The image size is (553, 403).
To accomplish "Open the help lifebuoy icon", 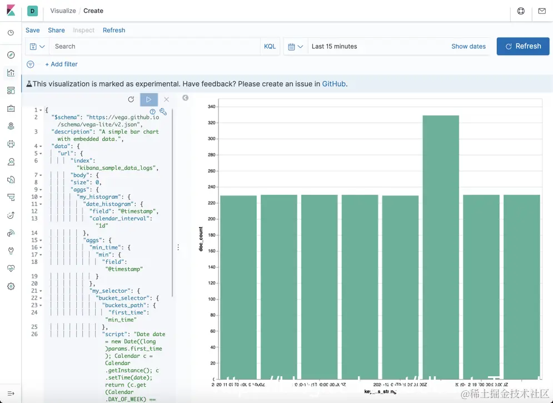I will (521, 11).
